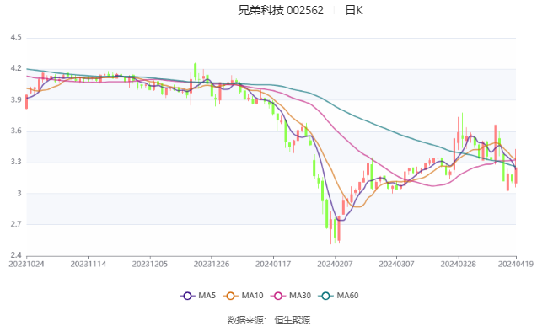Click y-axis value 3.9
Screen dimensions: 537x326
(x=16, y=100)
